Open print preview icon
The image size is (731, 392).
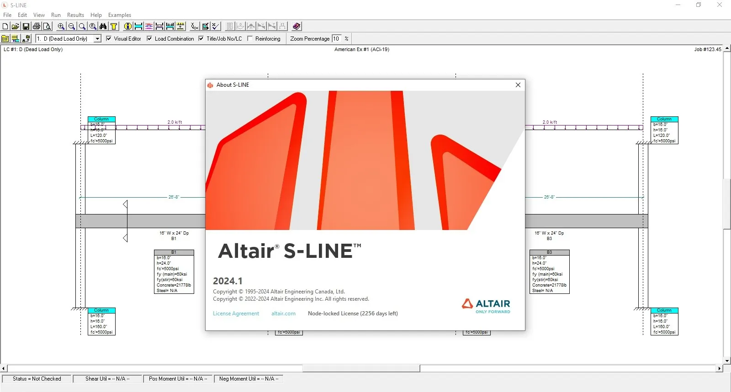pos(47,26)
